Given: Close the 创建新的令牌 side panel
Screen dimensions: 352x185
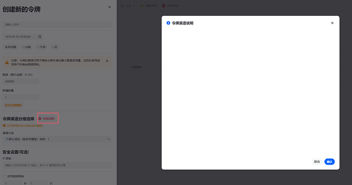Looking at the screenshot, I should click(109, 7).
